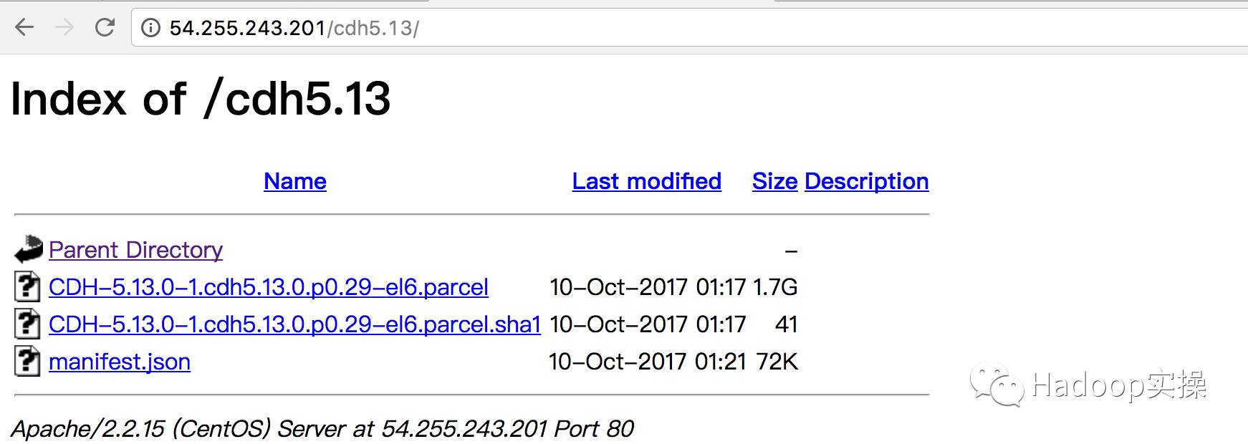Click the browser back arrow

click(24, 28)
